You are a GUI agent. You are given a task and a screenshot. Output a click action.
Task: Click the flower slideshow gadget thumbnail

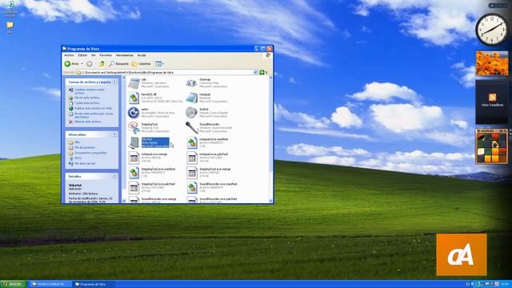tap(492, 63)
